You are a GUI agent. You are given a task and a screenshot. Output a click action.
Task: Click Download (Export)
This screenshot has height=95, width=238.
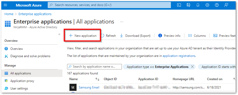(x=135, y=36)
